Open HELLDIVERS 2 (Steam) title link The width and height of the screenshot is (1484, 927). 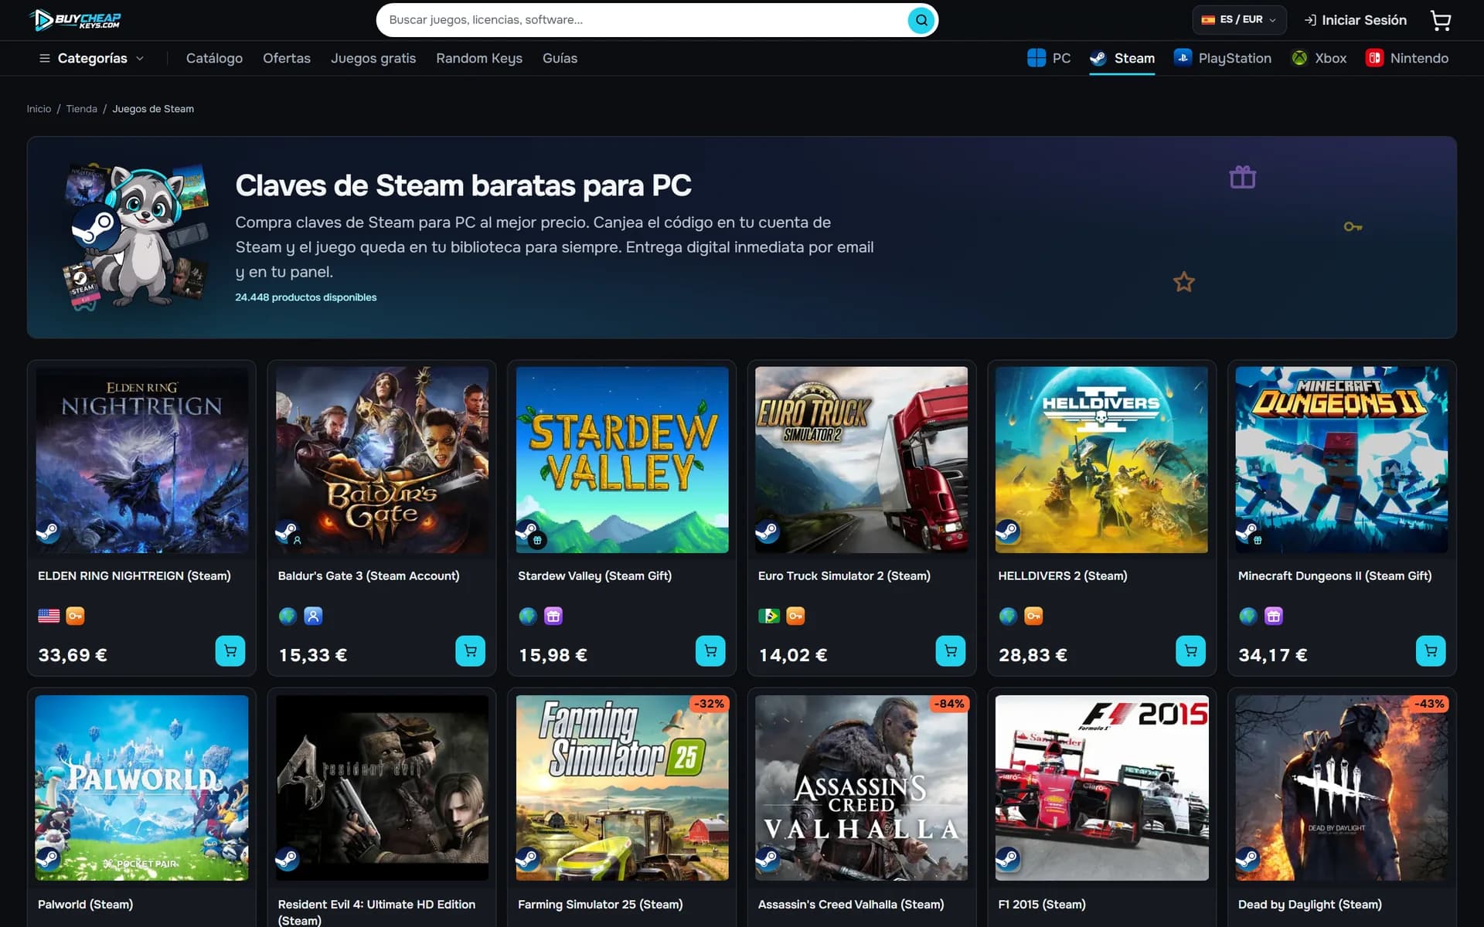pos(1062,576)
